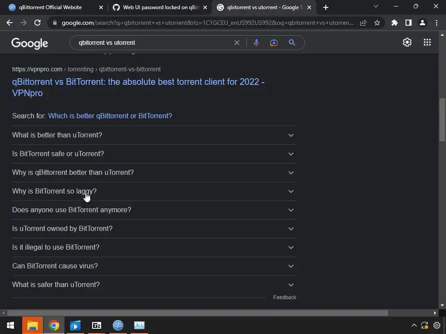Expand 'Why is qBittorrent better than uTorrent?'
Screen dimensions: 446x334
click(x=154, y=173)
